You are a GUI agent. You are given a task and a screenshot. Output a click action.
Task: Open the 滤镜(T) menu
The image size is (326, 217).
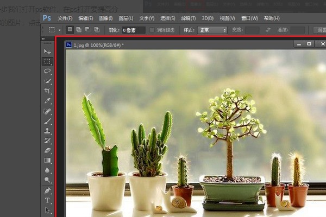coord(189,18)
